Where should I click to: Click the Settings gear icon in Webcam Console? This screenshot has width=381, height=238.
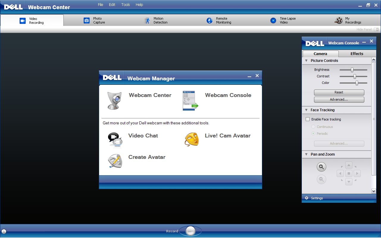pos(307,198)
